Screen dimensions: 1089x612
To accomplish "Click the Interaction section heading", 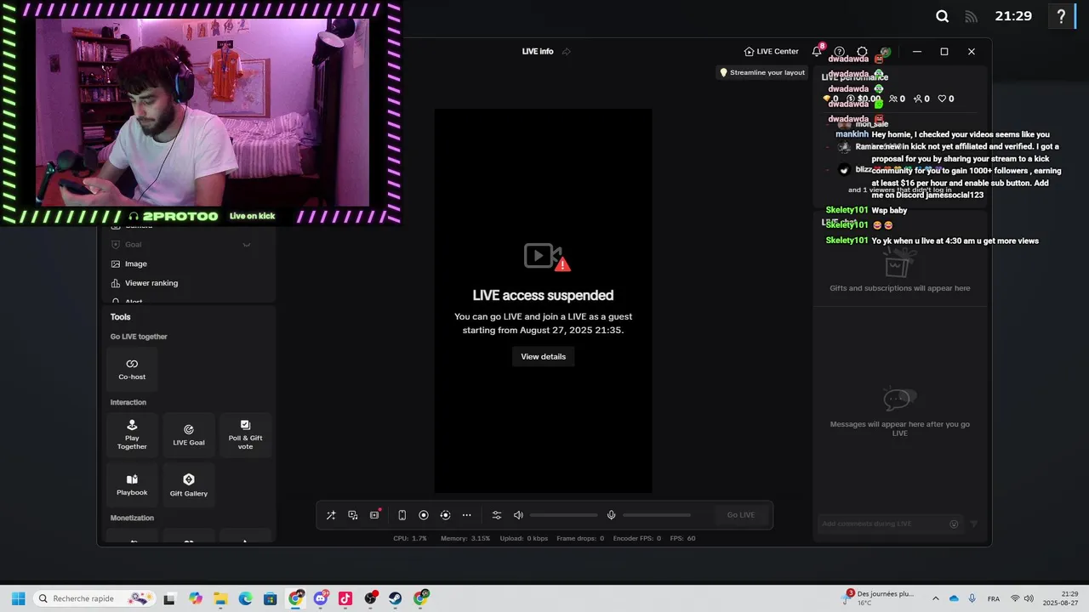I will tap(128, 403).
